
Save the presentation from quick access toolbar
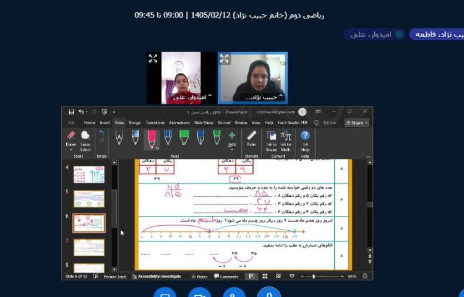point(71,112)
